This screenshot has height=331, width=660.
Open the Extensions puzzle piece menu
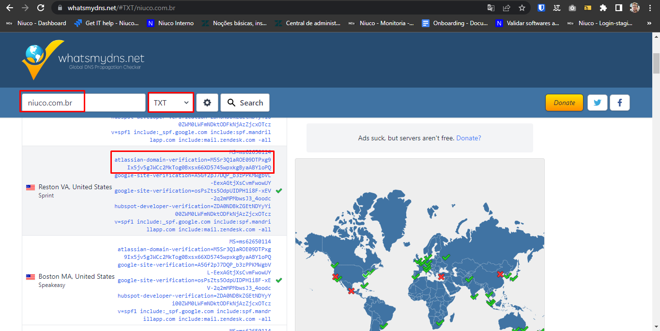tap(603, 8)
